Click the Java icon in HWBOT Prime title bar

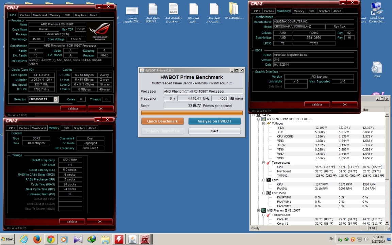click(142, 70)
